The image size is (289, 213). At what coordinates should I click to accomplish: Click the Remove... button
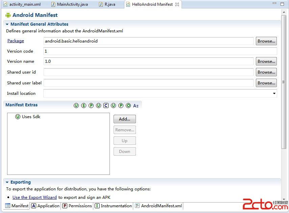(x=125, y=130)
